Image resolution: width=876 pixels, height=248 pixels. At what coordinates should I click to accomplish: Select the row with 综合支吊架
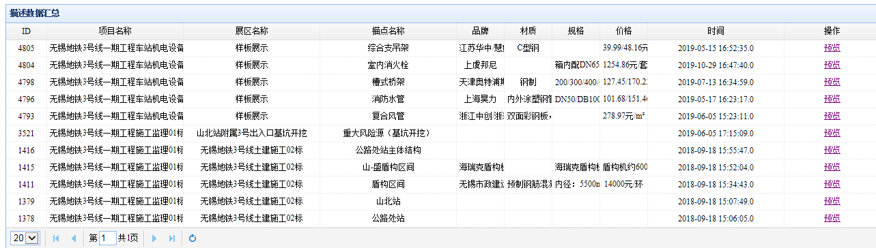(x=438, y=48)
